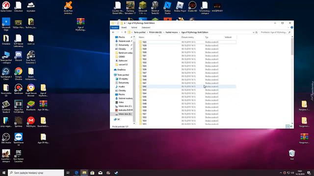Select Google Chrome desktop icon
Image resolution: width=314 pixels, height=176 pixels.
click(19, 74)
